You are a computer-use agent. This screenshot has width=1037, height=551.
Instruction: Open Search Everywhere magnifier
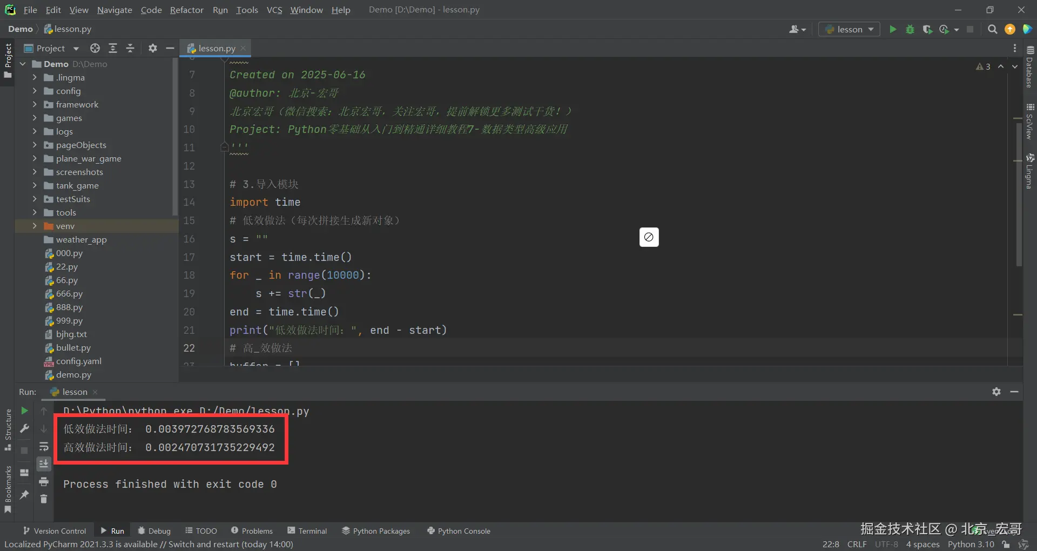992,29
